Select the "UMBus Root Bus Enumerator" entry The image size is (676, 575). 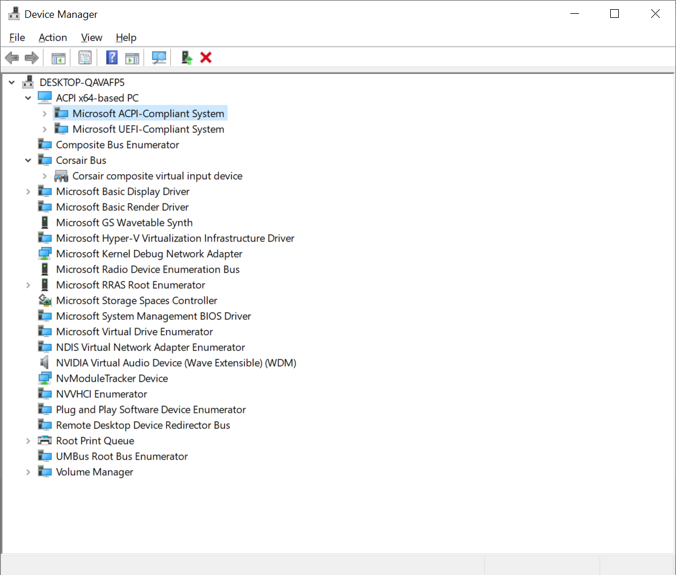tap(122, 456)
